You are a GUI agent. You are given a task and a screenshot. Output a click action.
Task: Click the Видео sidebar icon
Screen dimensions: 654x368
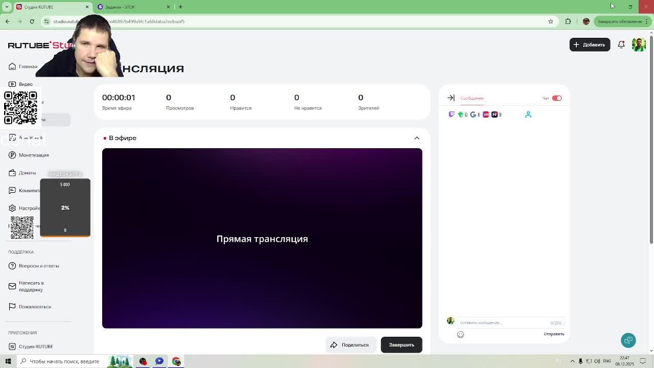pyautogui.click(x=12, y=84)
